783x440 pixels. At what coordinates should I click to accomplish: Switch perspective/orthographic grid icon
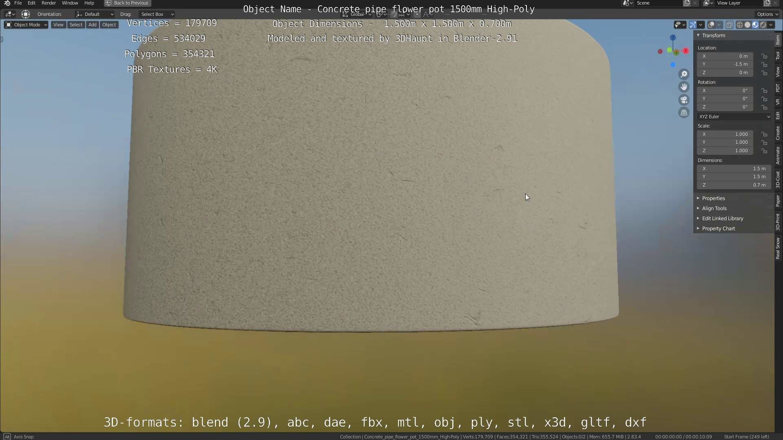point(684,113)
